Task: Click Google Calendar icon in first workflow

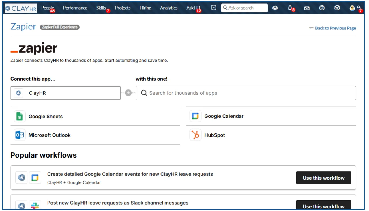Action: pyautogui.click(x=35, y=178)
